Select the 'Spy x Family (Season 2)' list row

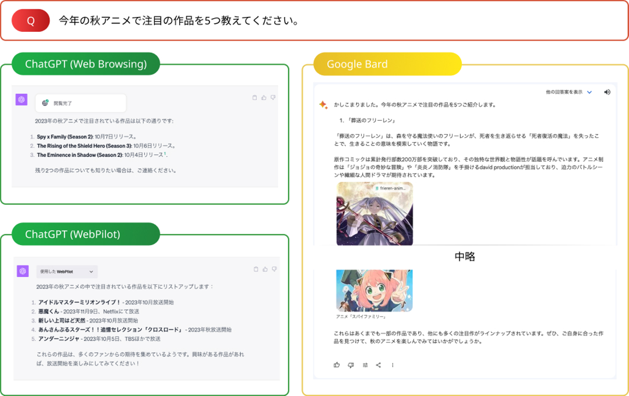click(x=83, y=137)
